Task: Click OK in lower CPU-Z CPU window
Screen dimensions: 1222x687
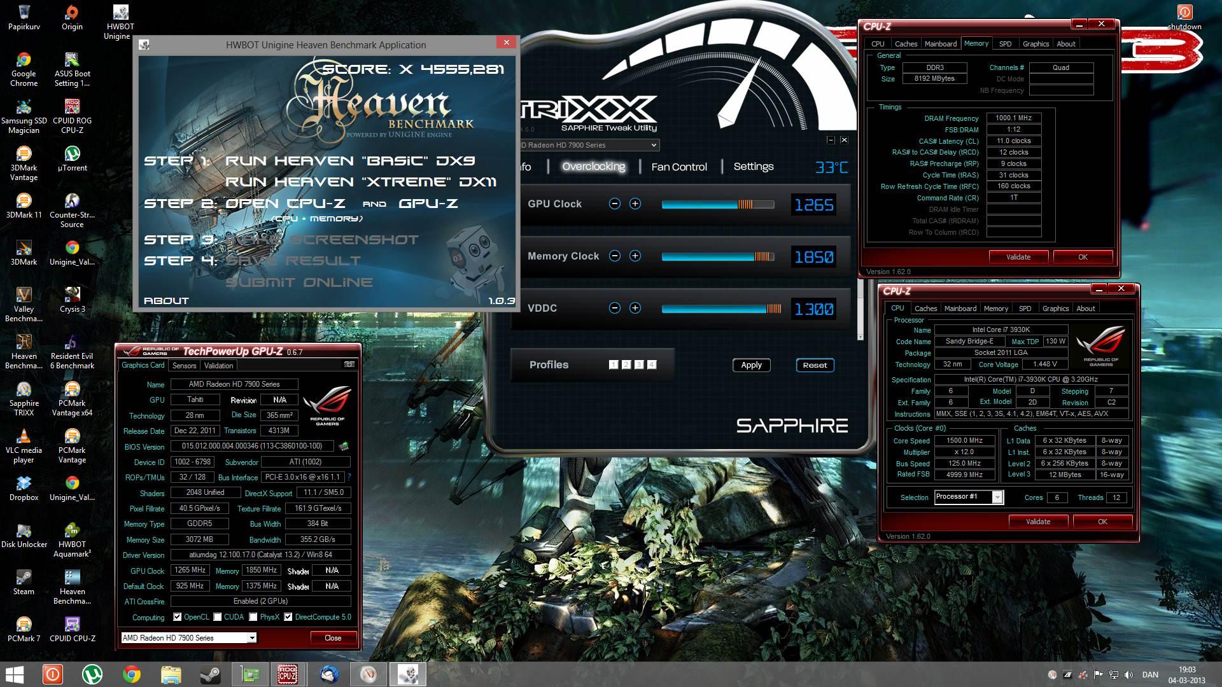Action: pos(1102,522)
